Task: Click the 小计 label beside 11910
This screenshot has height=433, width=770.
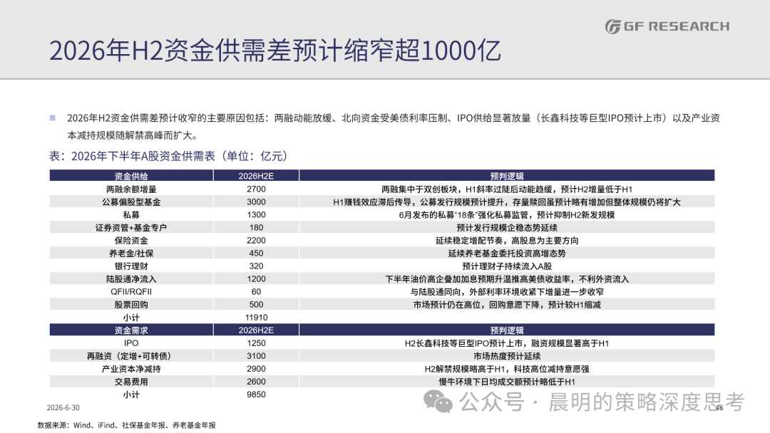Action: coord(131,317)
